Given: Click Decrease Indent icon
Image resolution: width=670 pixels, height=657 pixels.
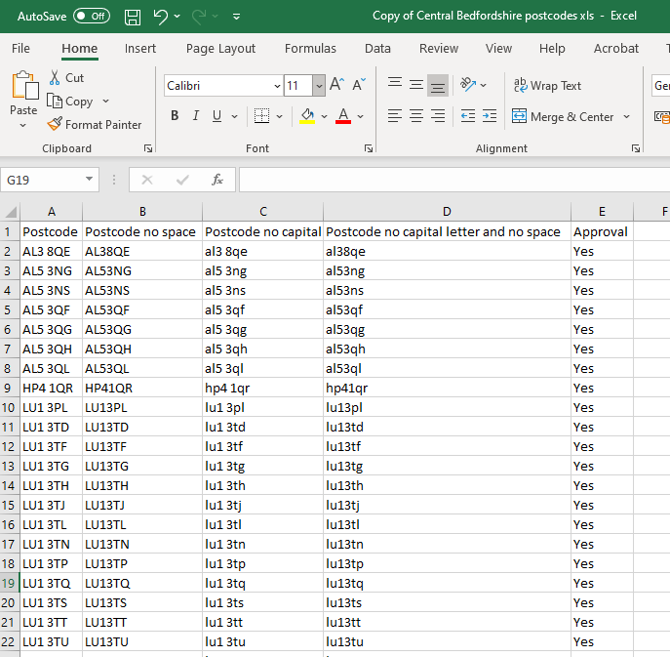Looking at the screenshot, I should tap(468, 116).
